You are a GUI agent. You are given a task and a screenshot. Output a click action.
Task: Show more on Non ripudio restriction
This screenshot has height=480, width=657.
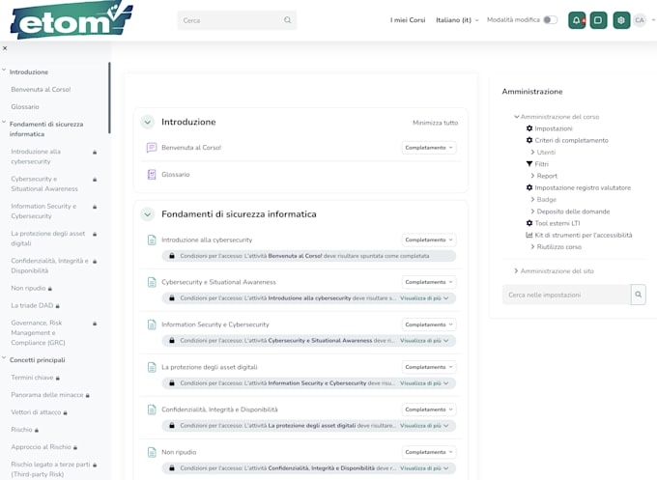[424, 468]
